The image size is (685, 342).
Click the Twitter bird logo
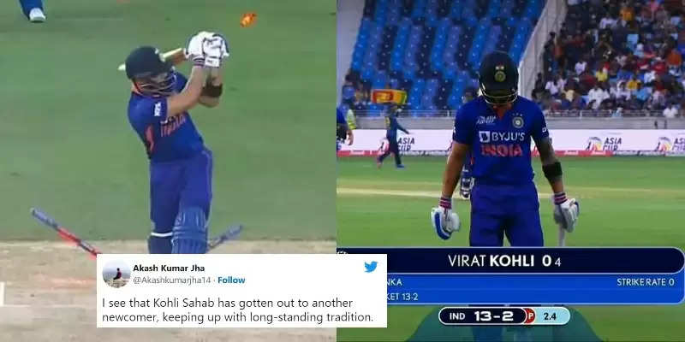click(x=371, y=267)
